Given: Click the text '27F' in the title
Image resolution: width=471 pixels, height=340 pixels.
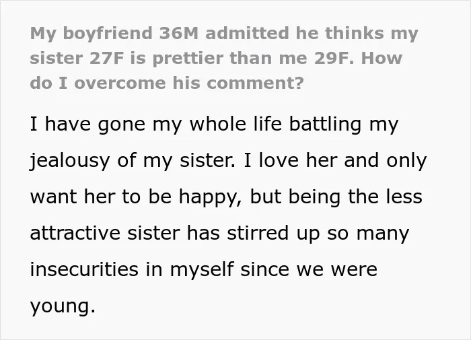Looking at the screenshot, I should (106, 58).
